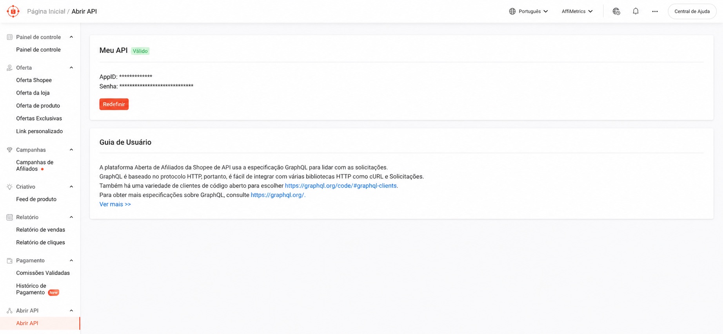Click the Pagamento wallet icon
The width and height of the screenshot is (723, 334).
point(9,260)
